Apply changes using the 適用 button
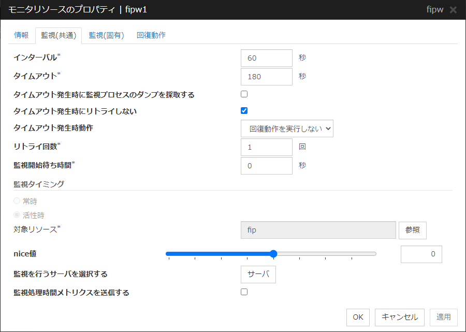 point(443,317)
